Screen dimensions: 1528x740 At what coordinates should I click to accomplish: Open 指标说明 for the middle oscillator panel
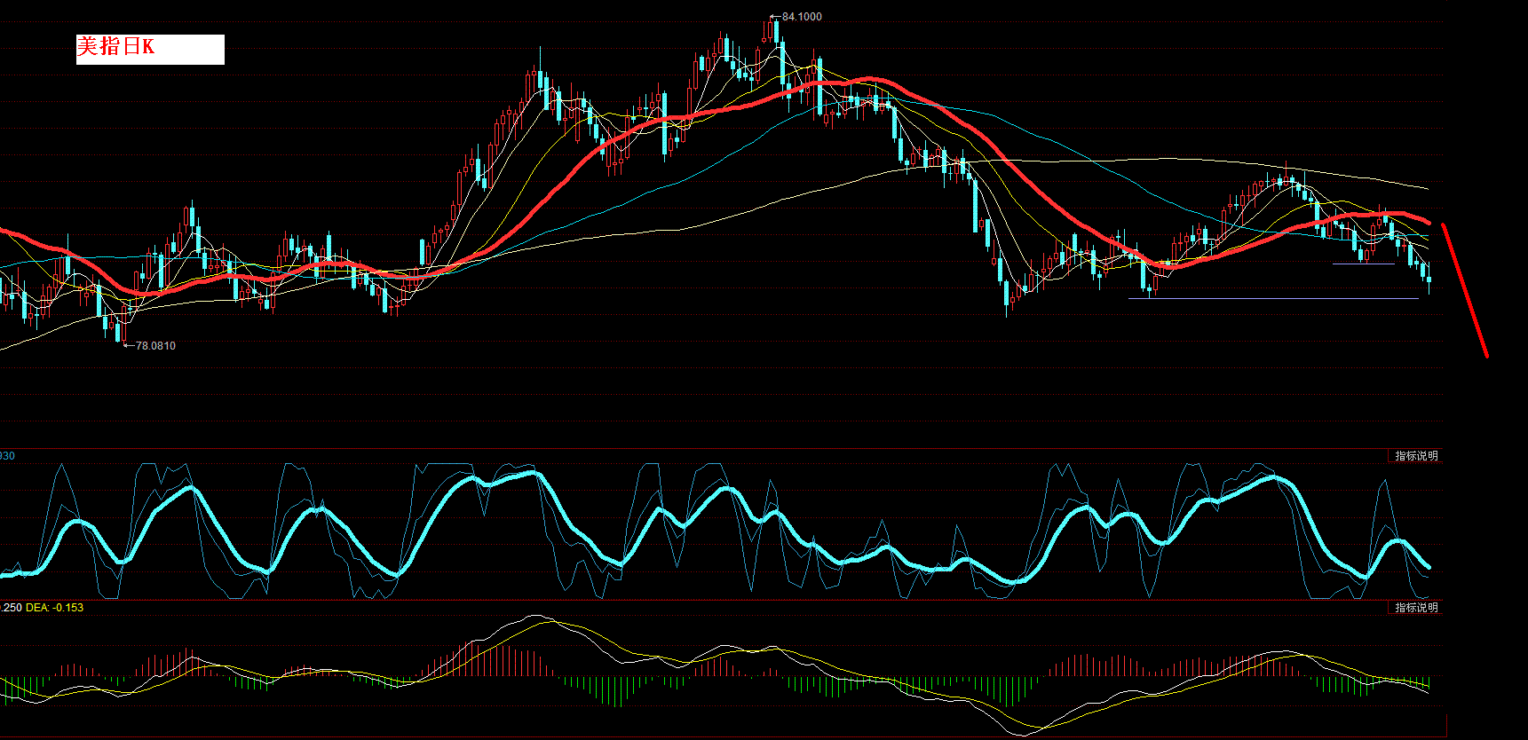[1416, 456]
